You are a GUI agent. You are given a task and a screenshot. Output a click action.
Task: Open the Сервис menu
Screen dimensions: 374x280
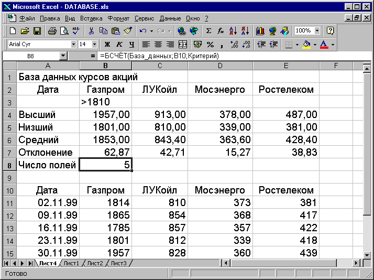click(144, 18)
